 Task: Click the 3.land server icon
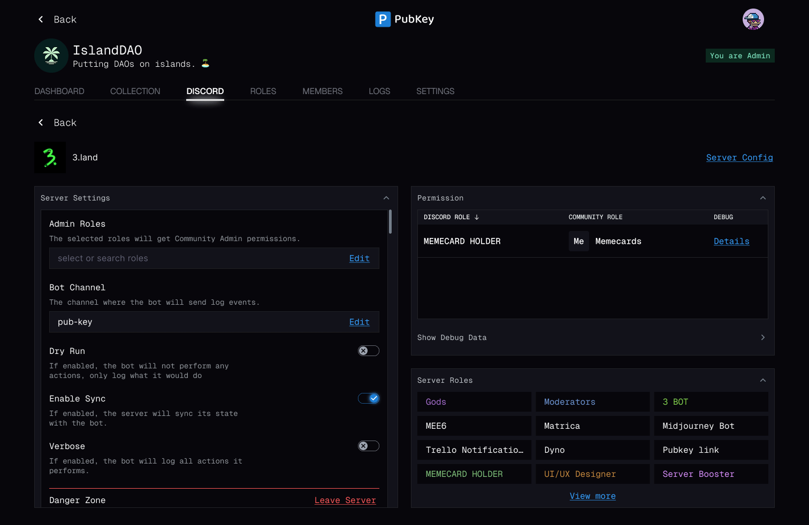tap(50, 157)
